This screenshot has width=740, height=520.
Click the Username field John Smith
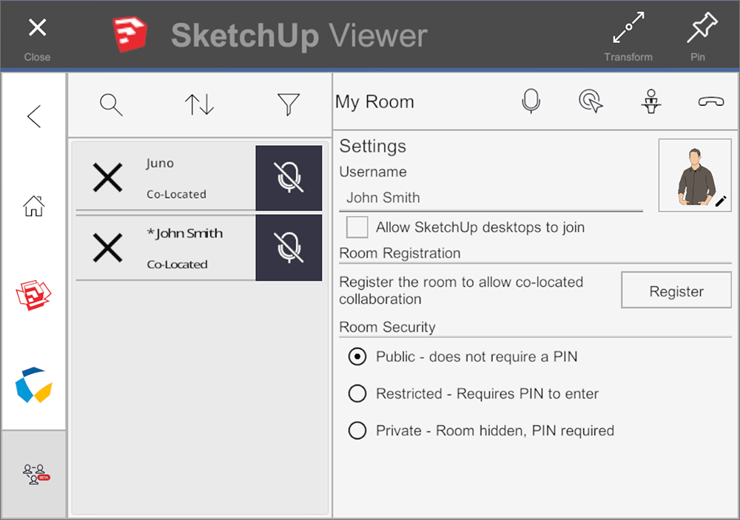pyautogui.click(x=491, y=198)
